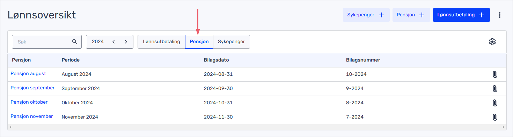Click the search magnifier icon

[x=74, y=42]
